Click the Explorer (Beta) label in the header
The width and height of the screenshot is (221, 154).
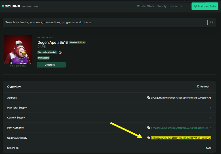[30, 6]
